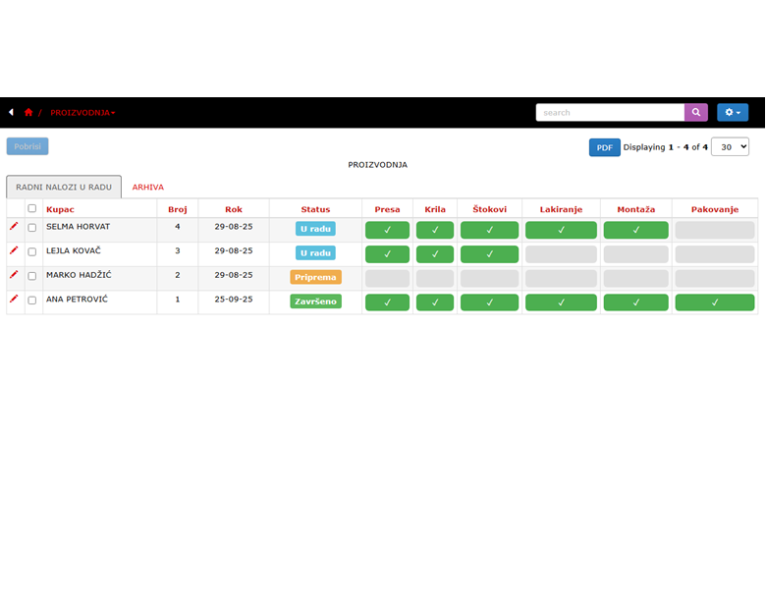Tick the checkbox for Selma Horvat

click(x=32, y=228)
